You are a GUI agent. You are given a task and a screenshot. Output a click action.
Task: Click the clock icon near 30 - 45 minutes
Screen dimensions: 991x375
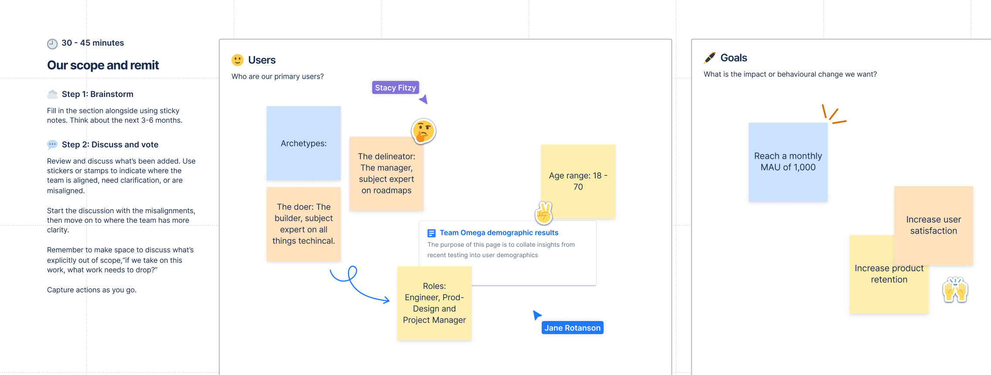(52, 44)
